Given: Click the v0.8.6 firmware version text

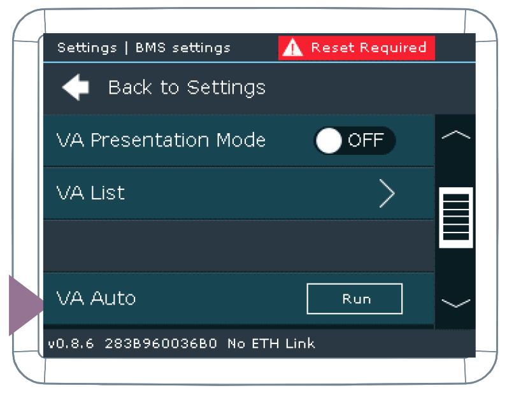Looking at the screenshot, I should pos(71,344).
